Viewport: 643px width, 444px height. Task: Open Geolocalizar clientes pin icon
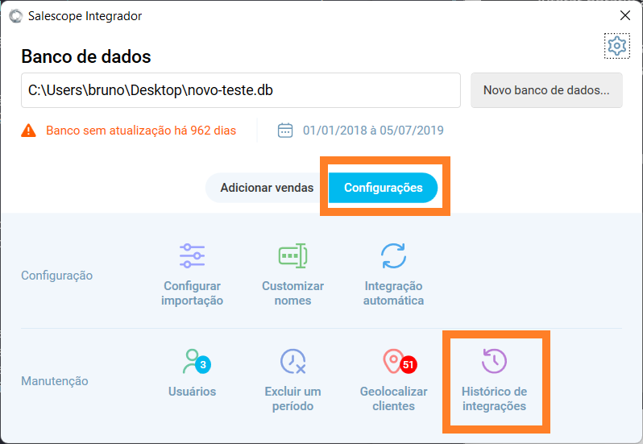pos(400,361)
